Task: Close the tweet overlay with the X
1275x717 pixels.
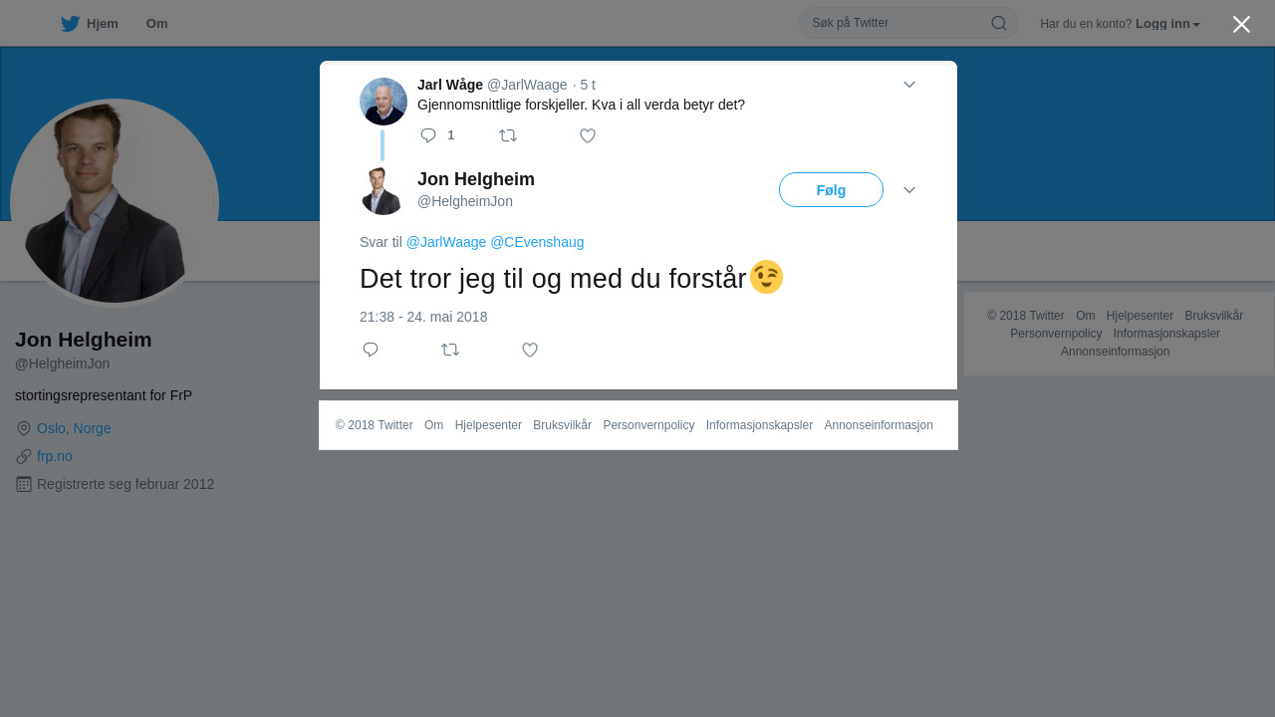Action: tap(1241, 24)
